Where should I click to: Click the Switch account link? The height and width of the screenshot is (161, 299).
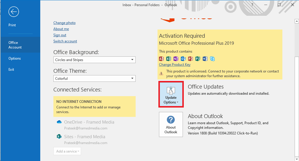click(65, 41)
